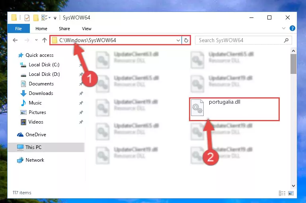
Task: Close the SysWOW64 window
Action: 287,18
